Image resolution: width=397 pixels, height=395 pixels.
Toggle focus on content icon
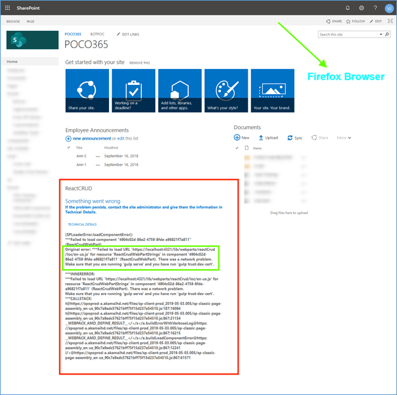coord(390,21)
